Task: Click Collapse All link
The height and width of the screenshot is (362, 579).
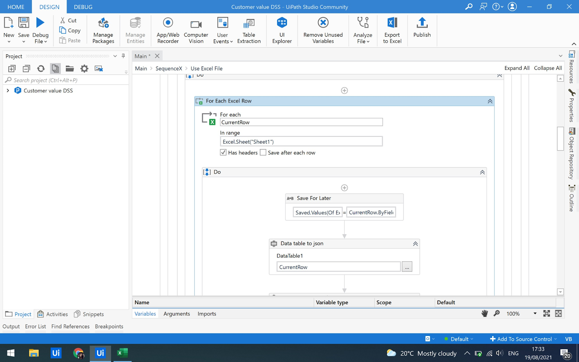Action: 548,68
